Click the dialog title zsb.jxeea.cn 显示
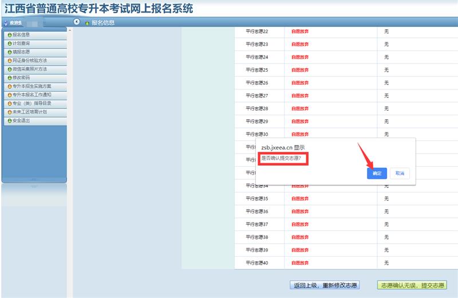 tap(283, 148)
